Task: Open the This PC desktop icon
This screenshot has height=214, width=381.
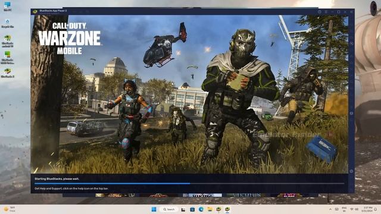Action: pos(7,7)
